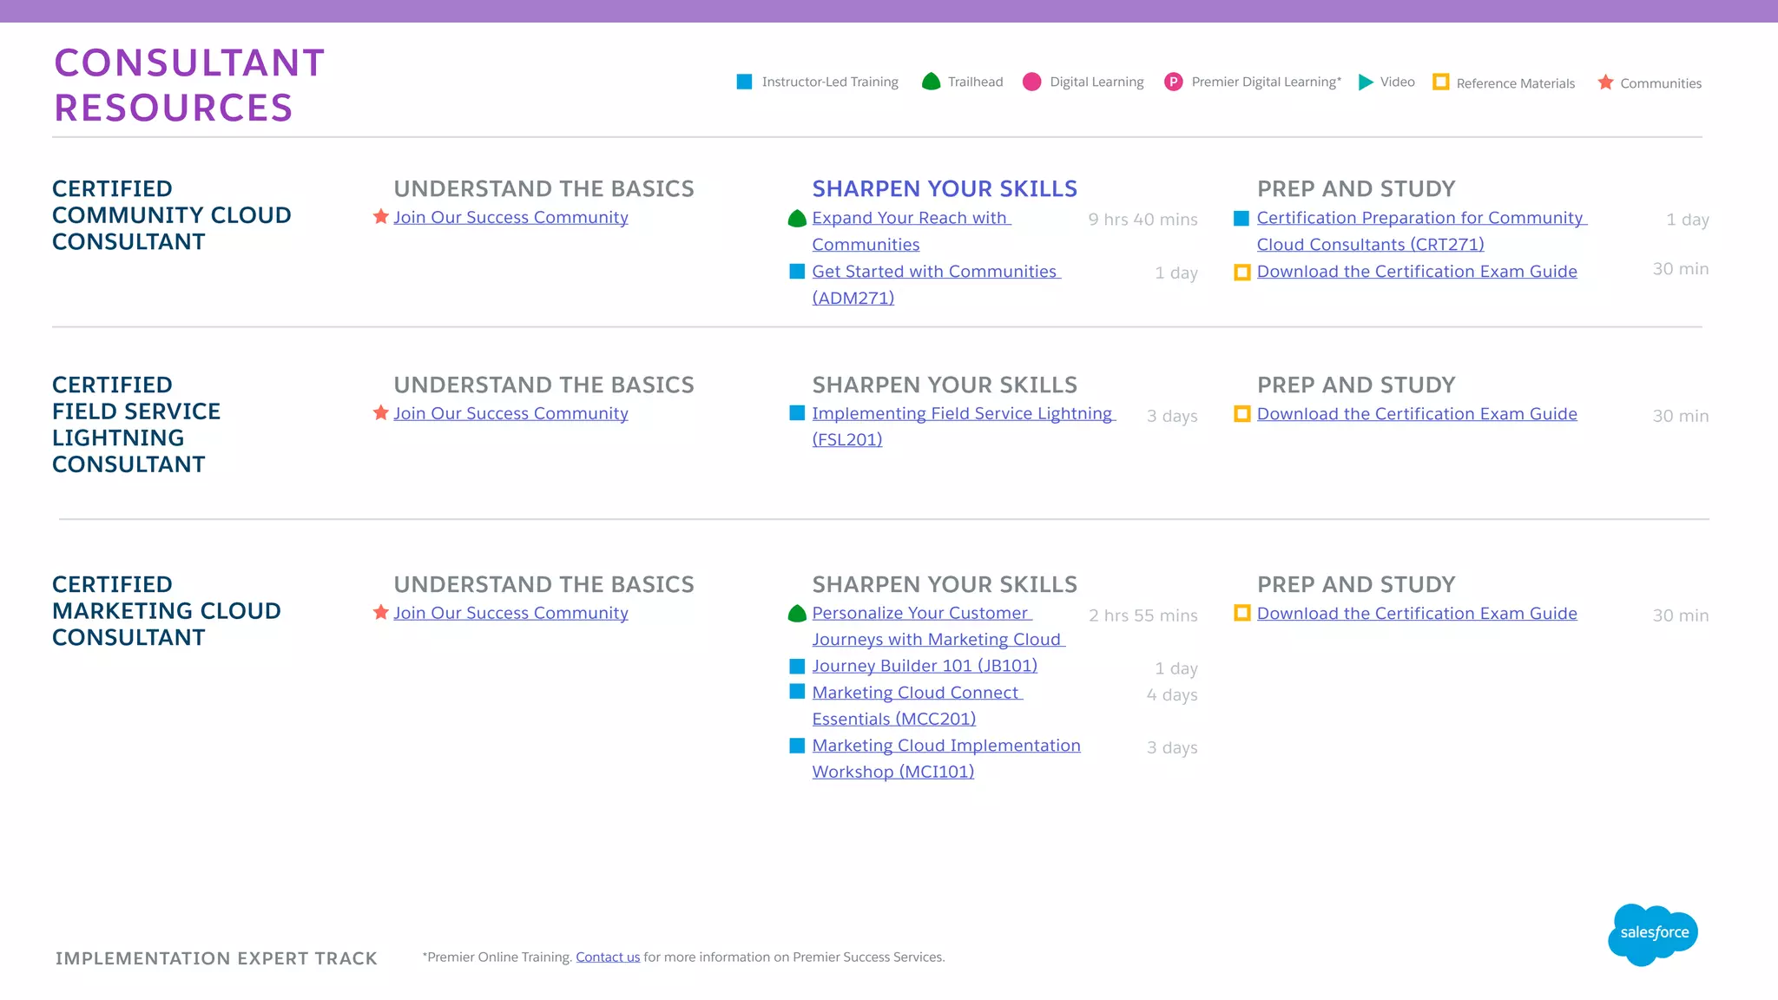Viewport: 1778px width, 1000px height.
Task: Click the Premier Digital Learning P icon
Action: [1173, 82]
